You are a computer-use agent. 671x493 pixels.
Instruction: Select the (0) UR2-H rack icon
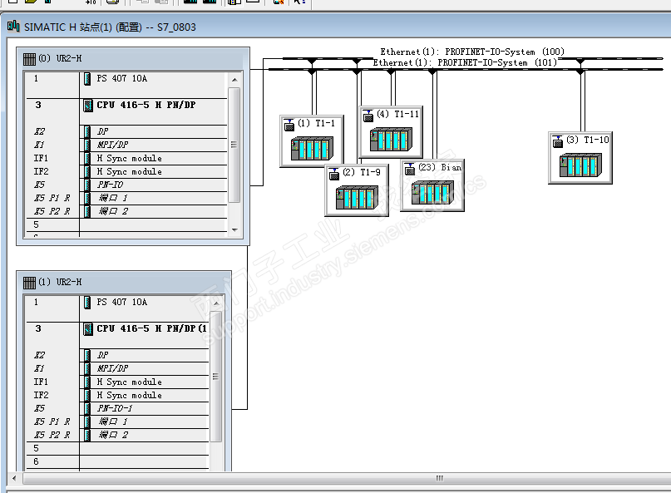coord(29,59)
